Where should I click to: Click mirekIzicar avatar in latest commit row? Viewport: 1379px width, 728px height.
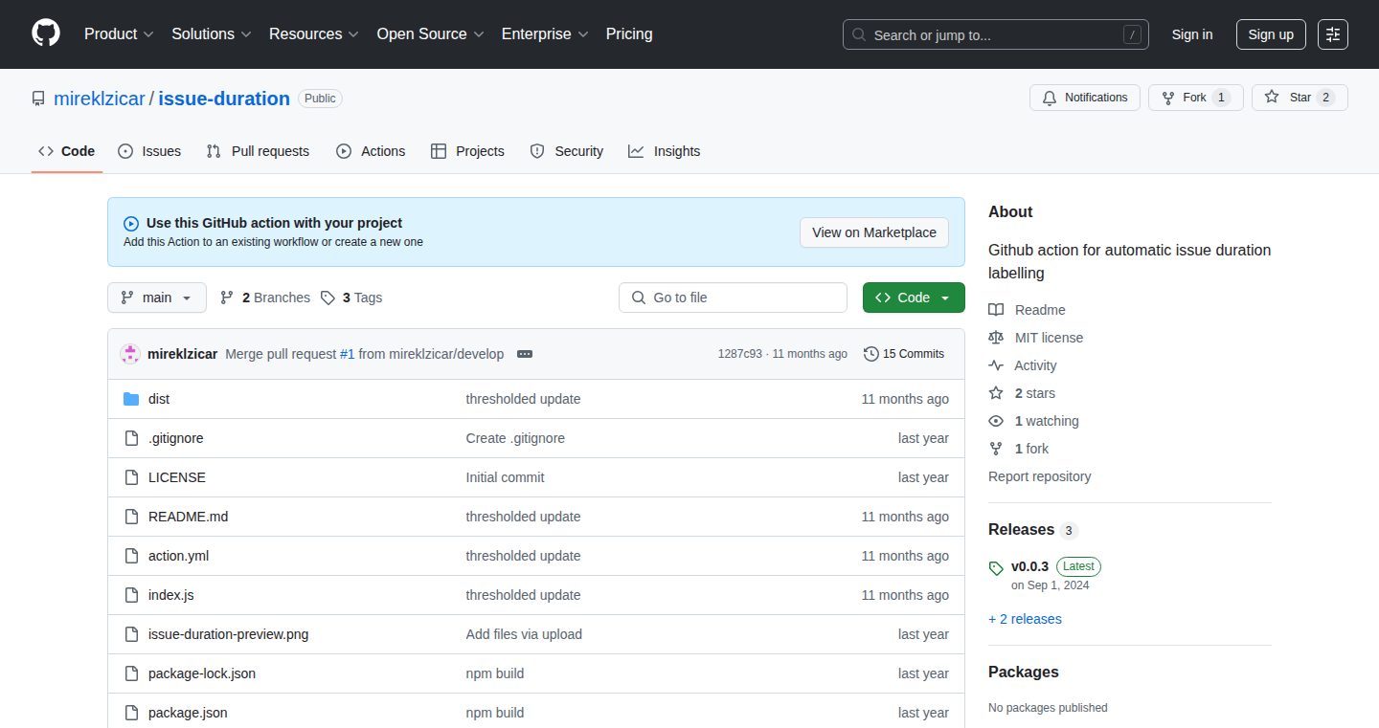[130, 354]
